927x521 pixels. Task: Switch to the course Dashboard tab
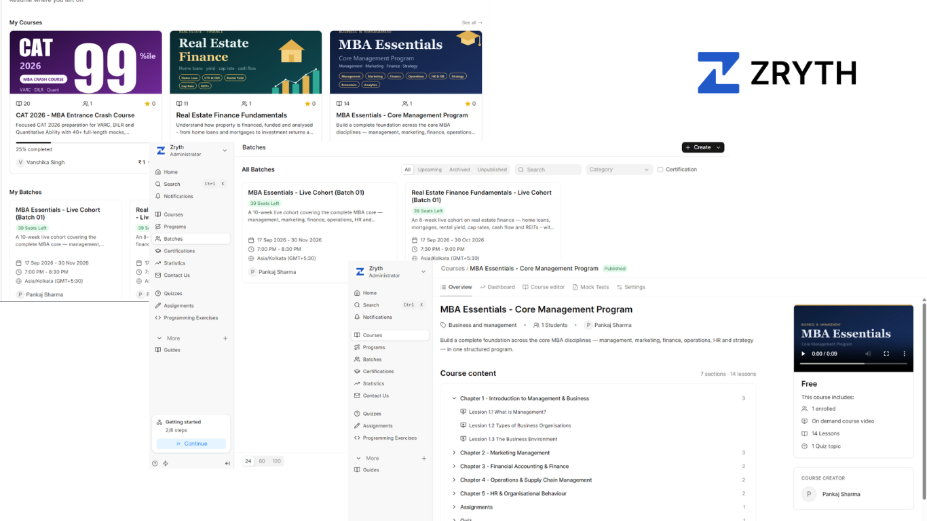(497, 287)
